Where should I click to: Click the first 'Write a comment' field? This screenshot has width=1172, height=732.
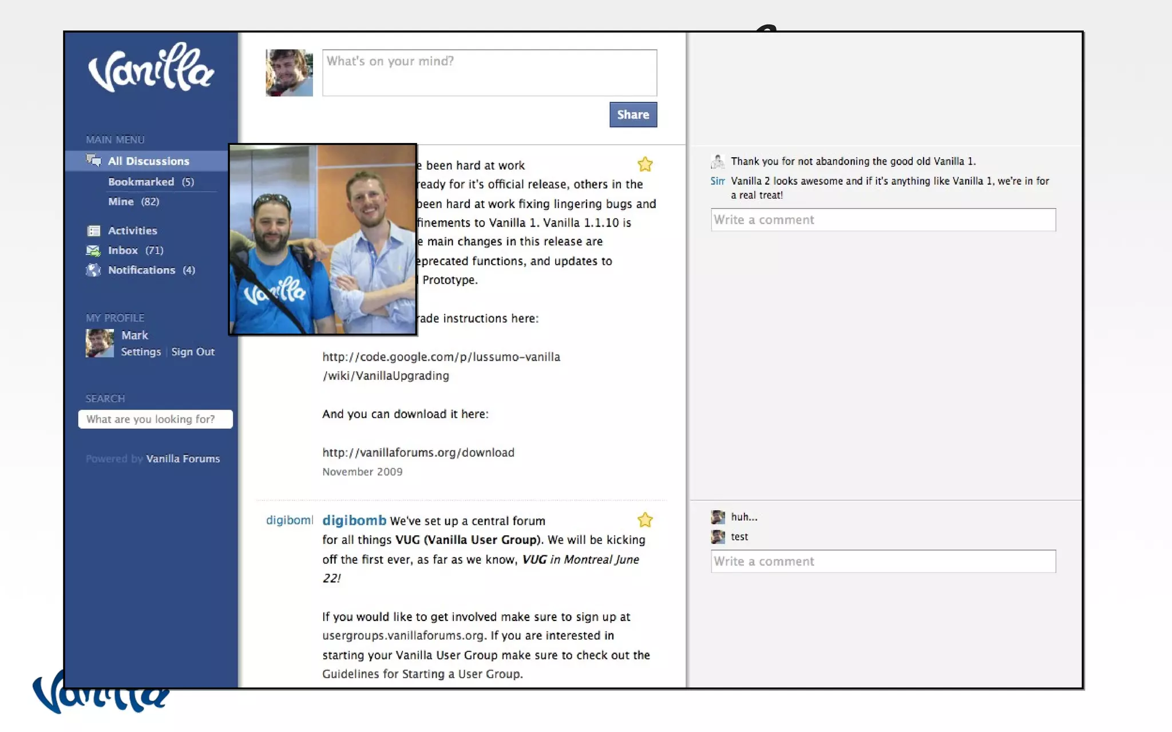click(883, 220)
